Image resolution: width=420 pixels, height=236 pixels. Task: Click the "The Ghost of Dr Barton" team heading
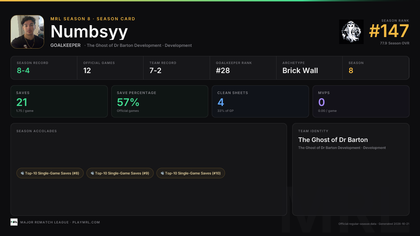(333, 140)
